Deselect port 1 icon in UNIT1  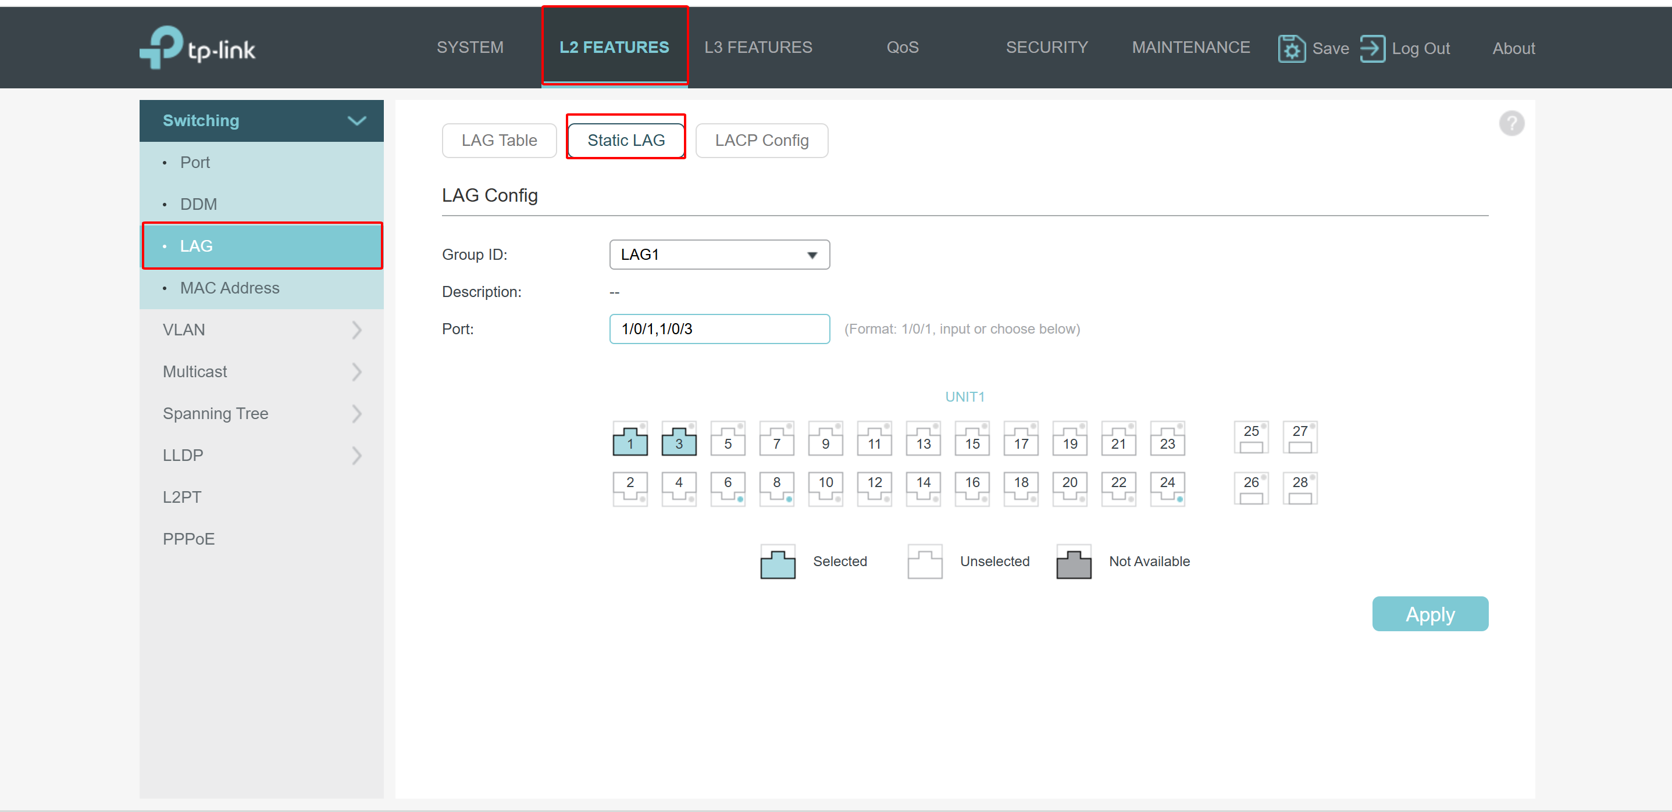pyautogui.click(x=630, y=439)
